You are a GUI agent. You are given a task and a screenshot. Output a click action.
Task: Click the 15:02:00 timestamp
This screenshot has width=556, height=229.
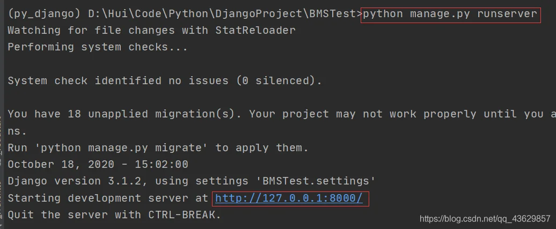pyautogui.click(x=162, y=165)
